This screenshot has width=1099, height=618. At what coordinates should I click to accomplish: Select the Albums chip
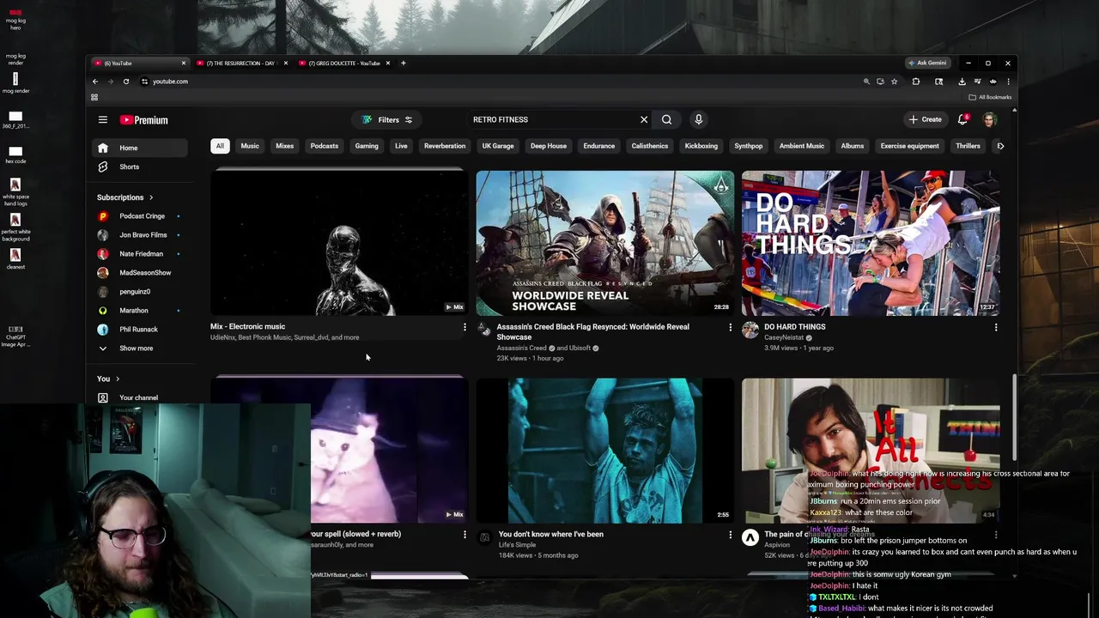click(x=853, y=146)
